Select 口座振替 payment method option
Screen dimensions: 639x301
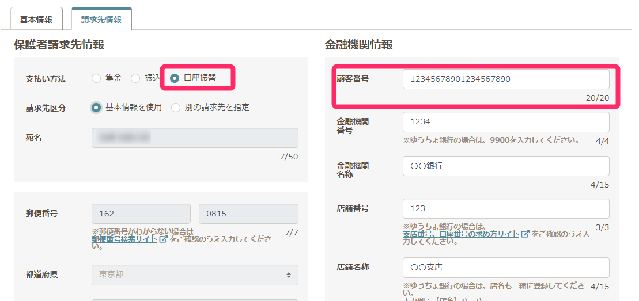click(175, 78)
